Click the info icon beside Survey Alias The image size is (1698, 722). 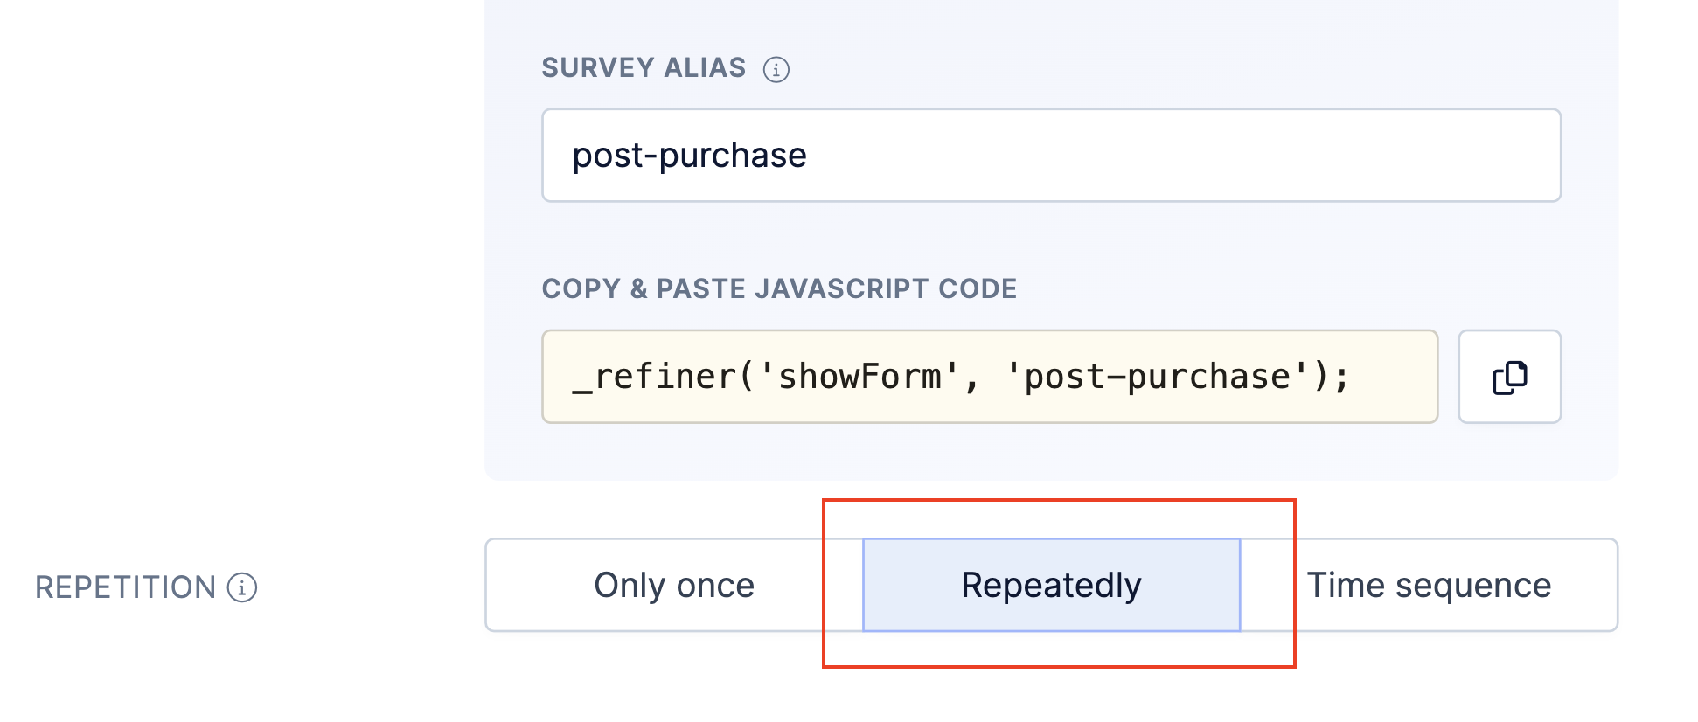[x=776, y=69]
